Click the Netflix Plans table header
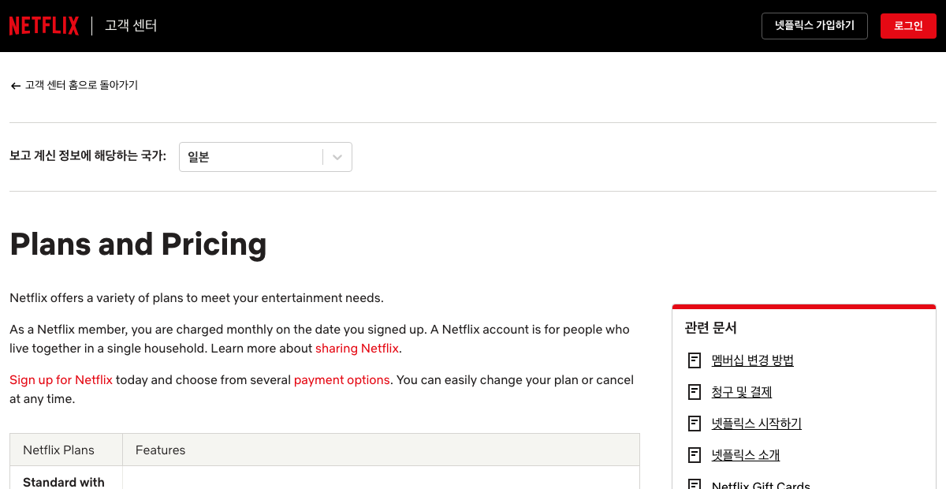946x489 pixels. click(66, 450)
